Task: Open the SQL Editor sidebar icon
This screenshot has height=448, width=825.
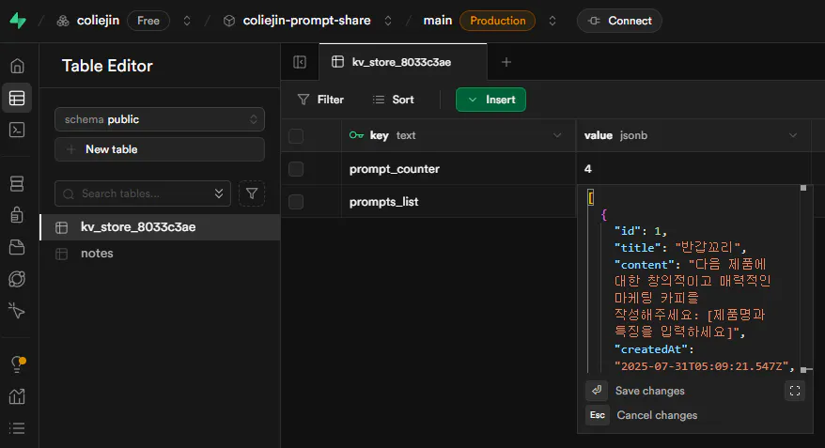Action: (x=17, y=130)
